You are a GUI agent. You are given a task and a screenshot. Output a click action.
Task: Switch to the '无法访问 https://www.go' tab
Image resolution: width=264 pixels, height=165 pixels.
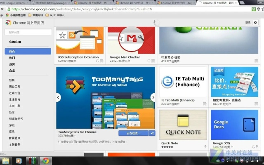coord(51,3)
